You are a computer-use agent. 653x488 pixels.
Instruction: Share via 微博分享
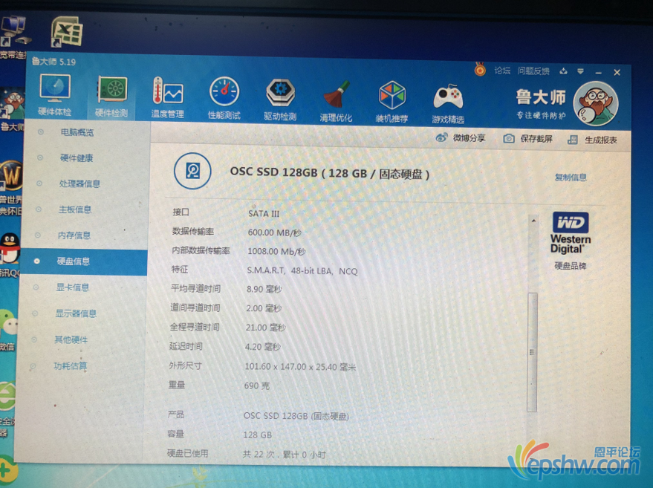click(x=461, y=137)
